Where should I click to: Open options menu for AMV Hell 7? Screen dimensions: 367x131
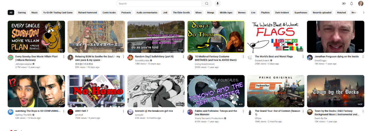click(x=124, y=111)
